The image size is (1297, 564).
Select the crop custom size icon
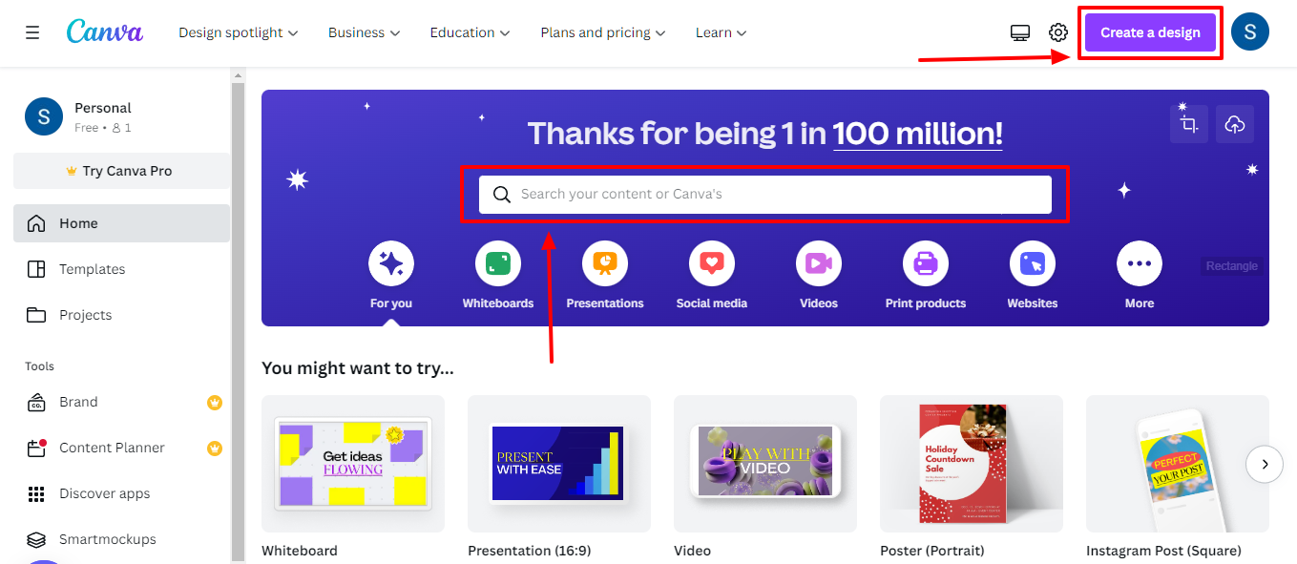(1188, 124)
